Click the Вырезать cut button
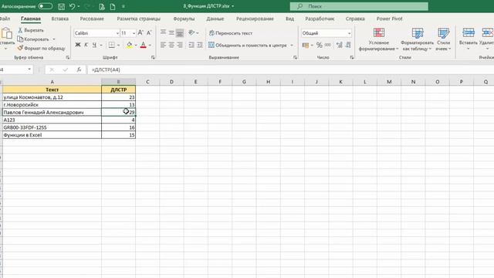Viewport: 494px width, 278px height. pos(31,30)
